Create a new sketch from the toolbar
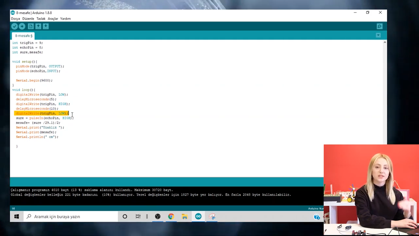The image size is (419, 236). point(30,26)
